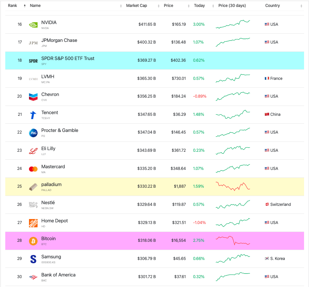This screenshot has height=287, width=309.
Task: Open the SPDR S&P 500 ETF Trust link
Action: [x=68, y=58]
